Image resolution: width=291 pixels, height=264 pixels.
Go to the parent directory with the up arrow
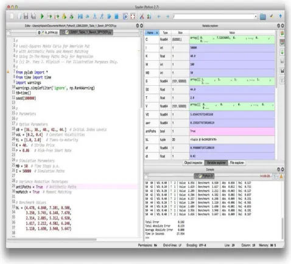coord(281,16)
